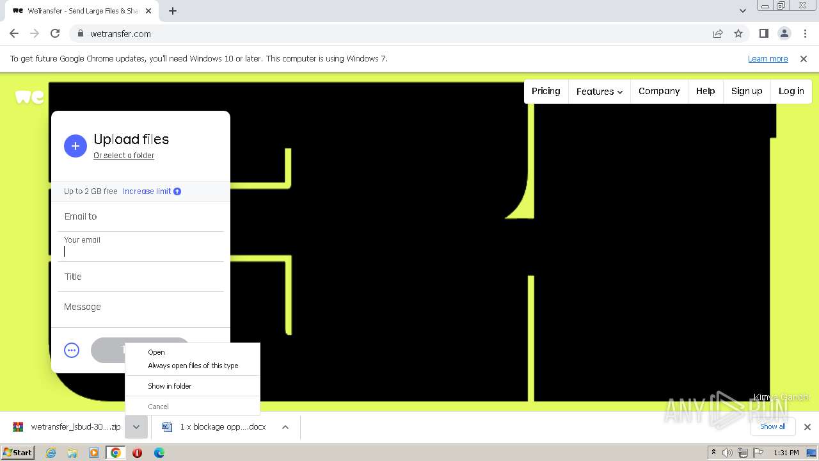Collapse the zip download options arrow
Image resolution: width=819 pixels, height=461 pixels.
136,427
